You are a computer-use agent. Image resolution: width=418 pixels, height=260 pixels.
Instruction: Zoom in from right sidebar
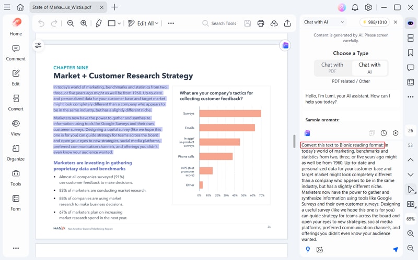[411, 233]
